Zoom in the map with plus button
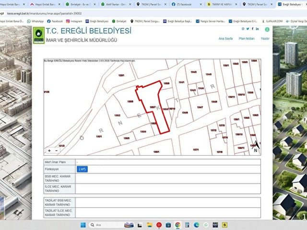The width and height of the screenshot is (307, 230). [x=49, y=150]
